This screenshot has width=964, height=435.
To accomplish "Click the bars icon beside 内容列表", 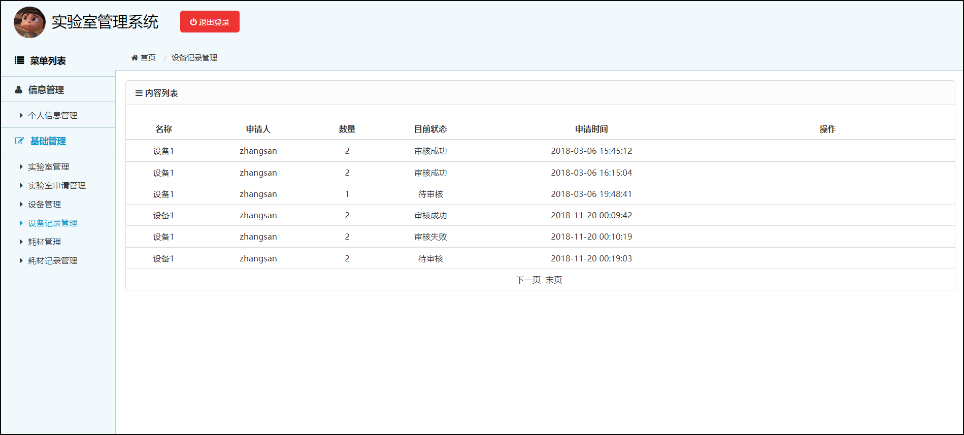I will tap(139, 93).
